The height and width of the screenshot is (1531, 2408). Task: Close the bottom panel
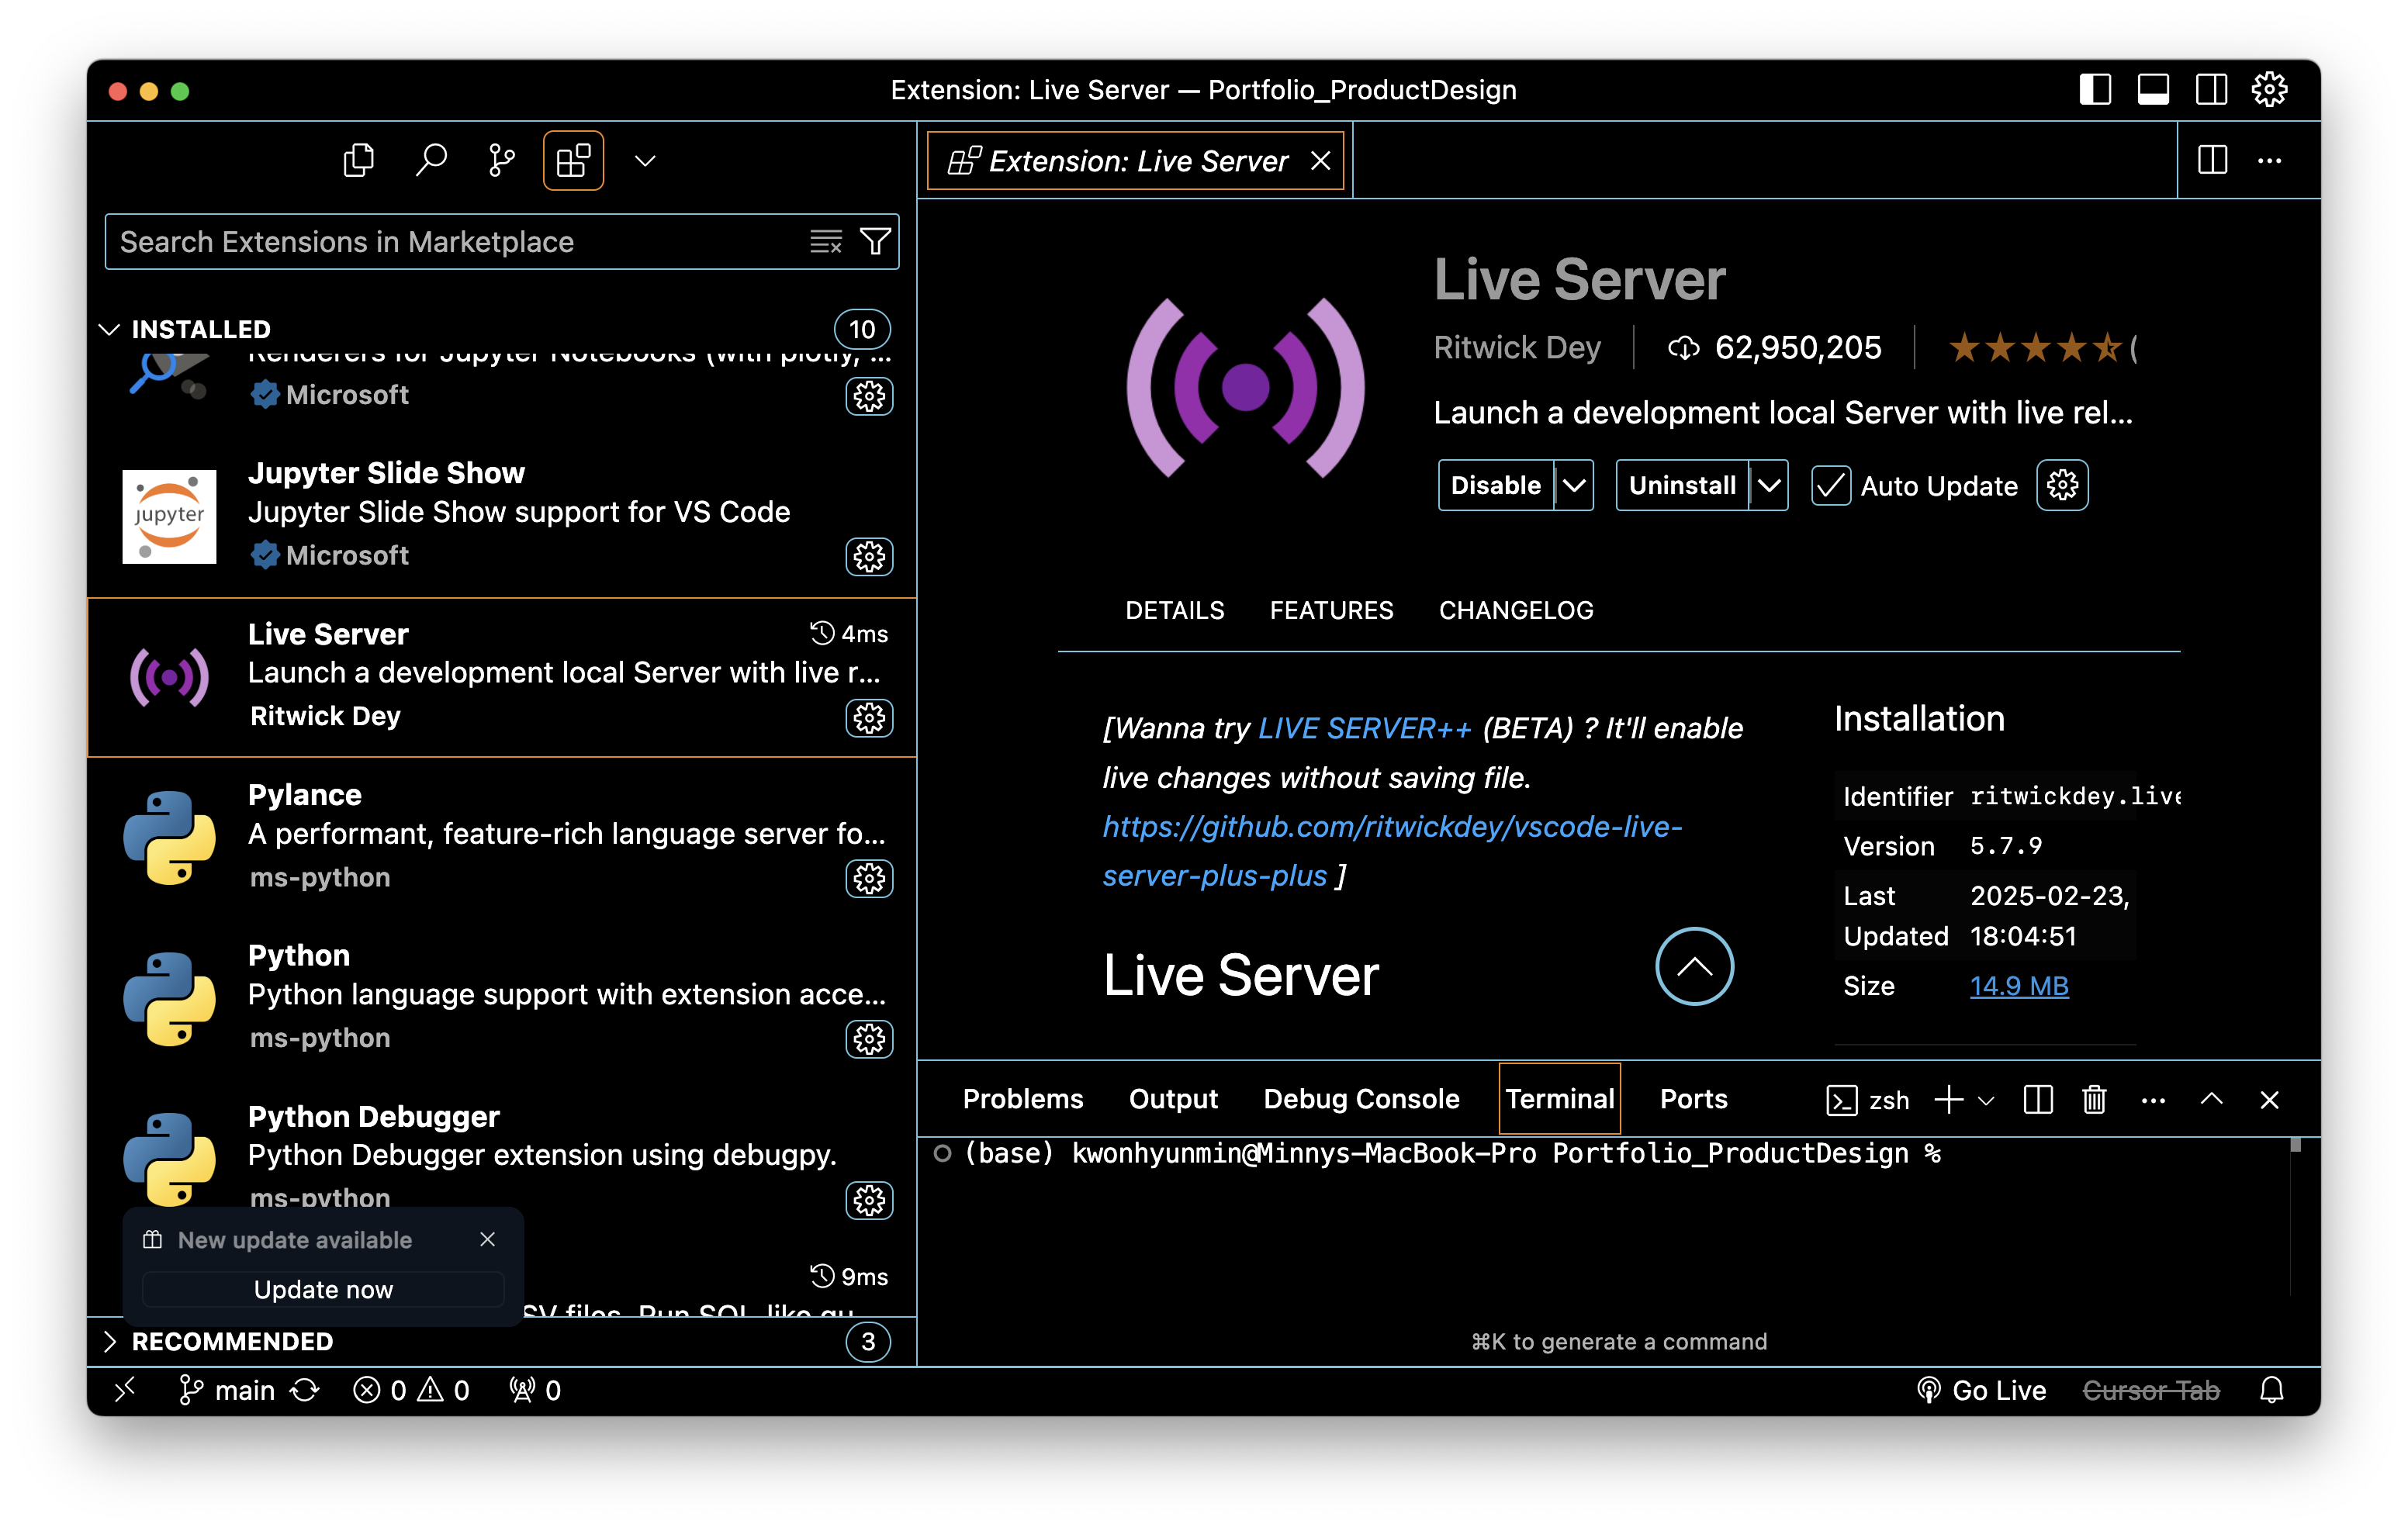[2269, 1100]
